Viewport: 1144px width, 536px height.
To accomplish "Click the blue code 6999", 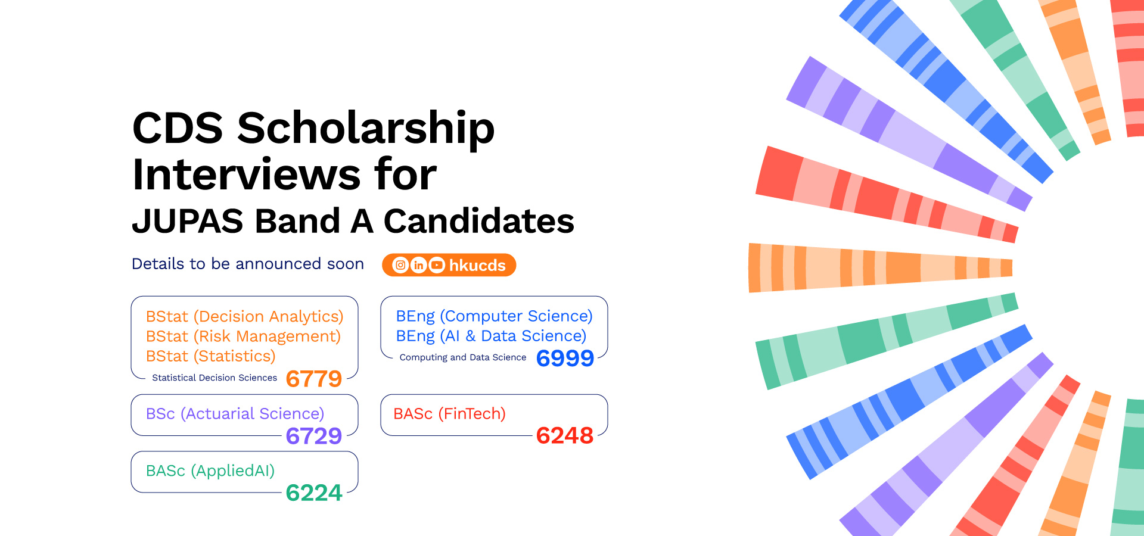I will 565,358.
